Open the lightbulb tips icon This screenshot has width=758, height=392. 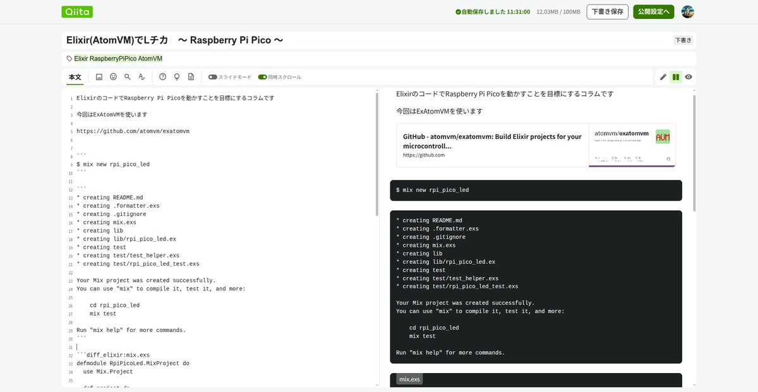177,77
